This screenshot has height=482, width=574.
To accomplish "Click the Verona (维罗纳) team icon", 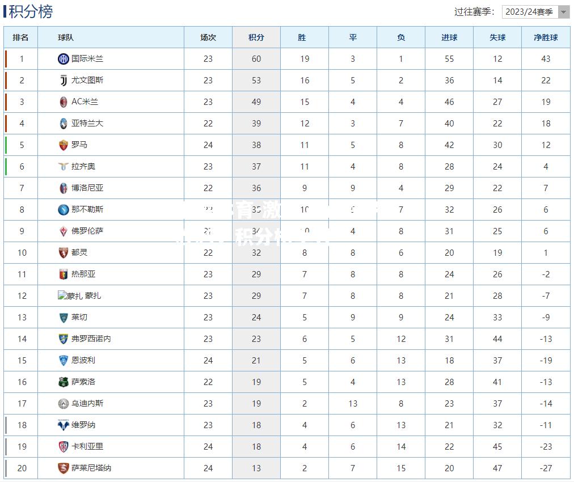I will tap(64, 425).
